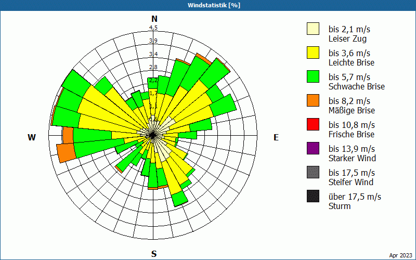Click the '4,5' radial scale value
This screenshot has height=260, width=416.
pos(153,28)
